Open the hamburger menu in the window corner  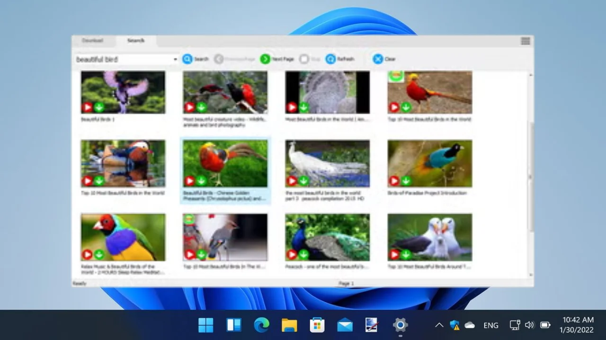click(526, 41)
